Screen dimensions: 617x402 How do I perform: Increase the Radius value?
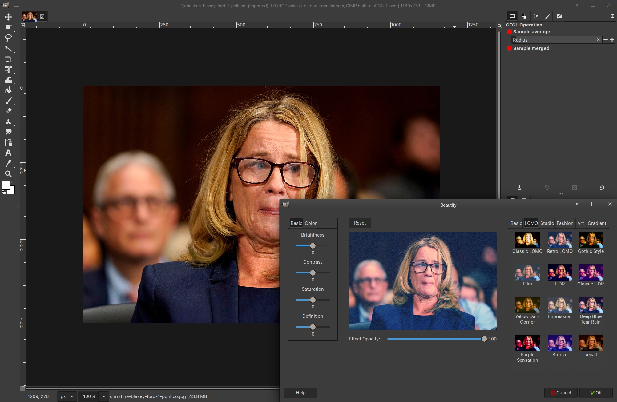click(x=612, y=40)
